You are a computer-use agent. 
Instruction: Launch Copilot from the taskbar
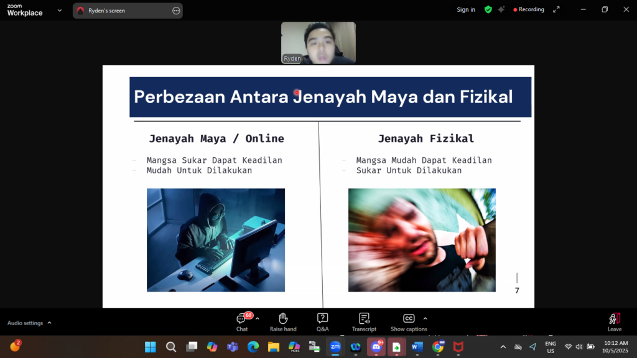[x=212, y=347]
